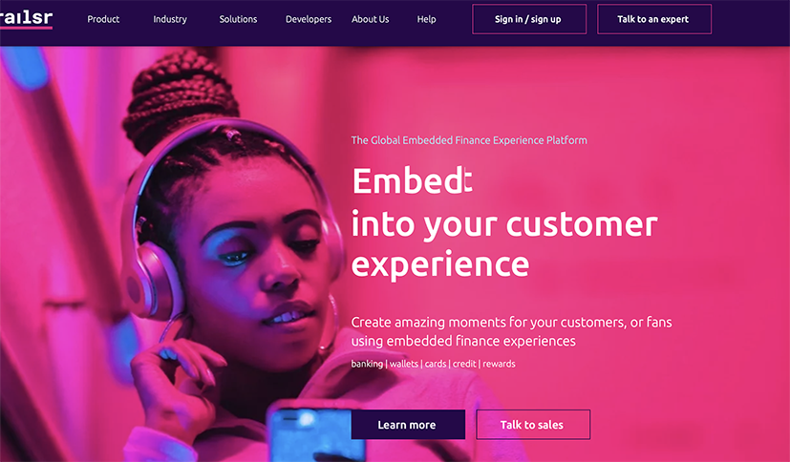Image resolution: width=790 pixels, height=462 pixels.
Task: Click the Sign in / sign up button
Action: tap(529, 19)
